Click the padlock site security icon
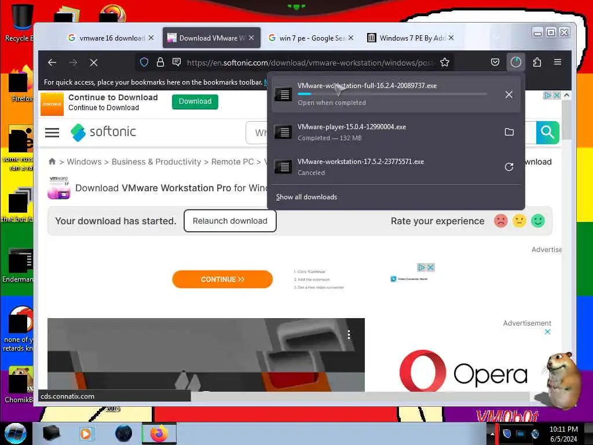This screenshot has width=593, height=445. coord(160,63)
